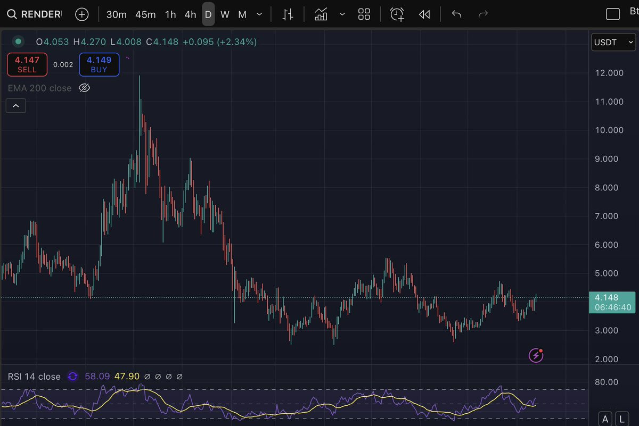Add a symbol to compare (plus icon)

pyautogui.click(x=81, y=14)
